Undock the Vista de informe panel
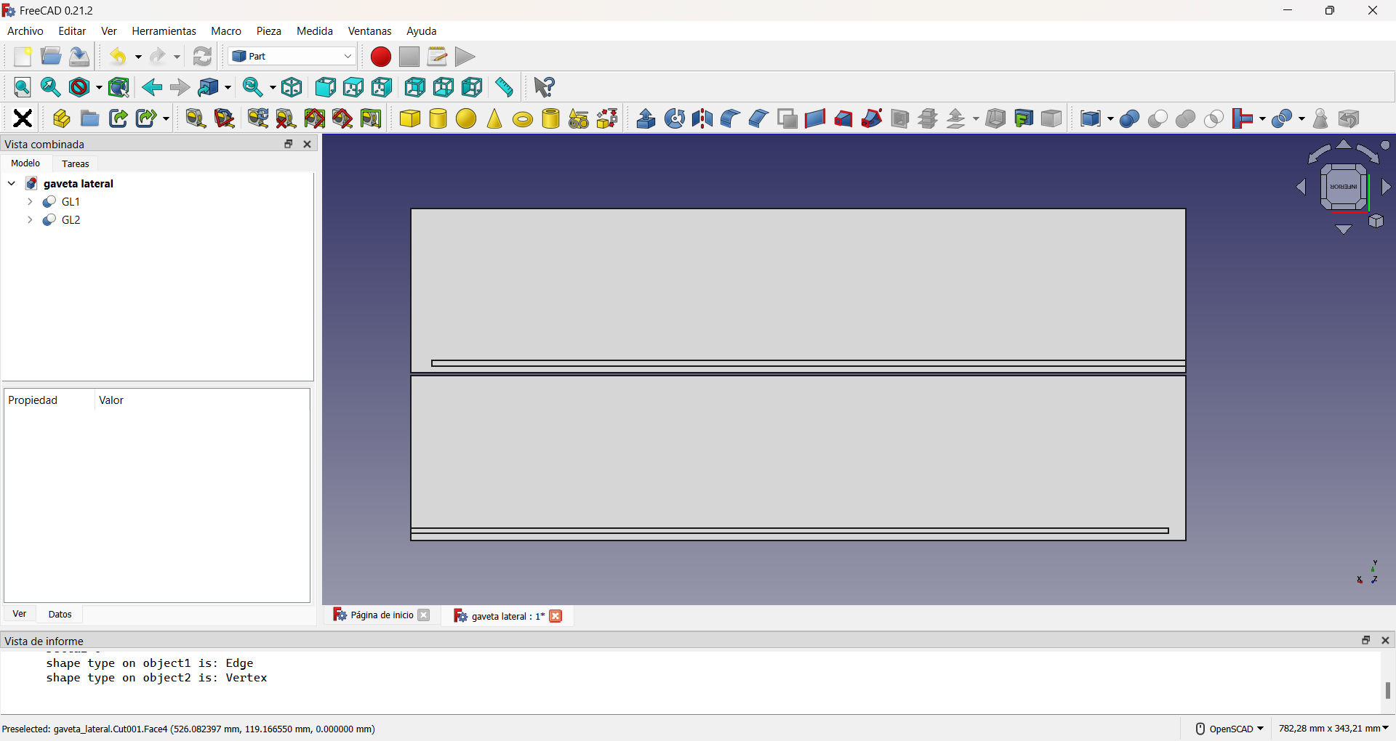This screenshot has width=1396, height=741. click(x=1366, y=640)
